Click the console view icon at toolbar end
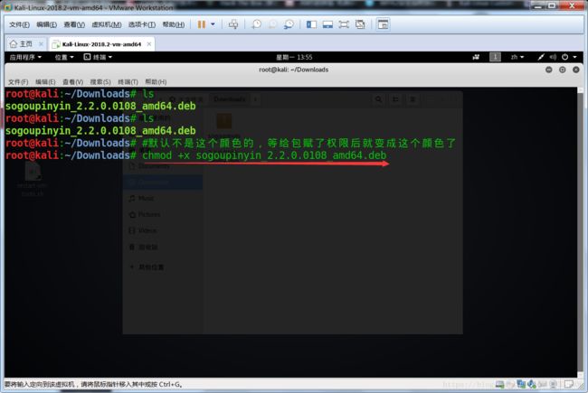Screen dimensions: 588x393 pyautogui.click(x=383, y=24)
